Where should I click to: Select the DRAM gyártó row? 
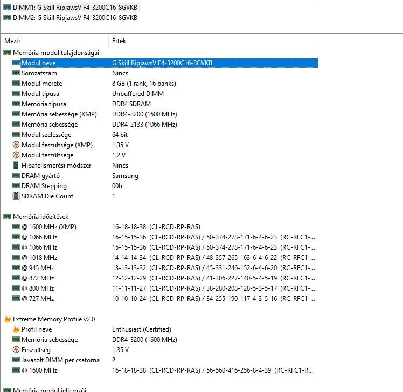164,176
